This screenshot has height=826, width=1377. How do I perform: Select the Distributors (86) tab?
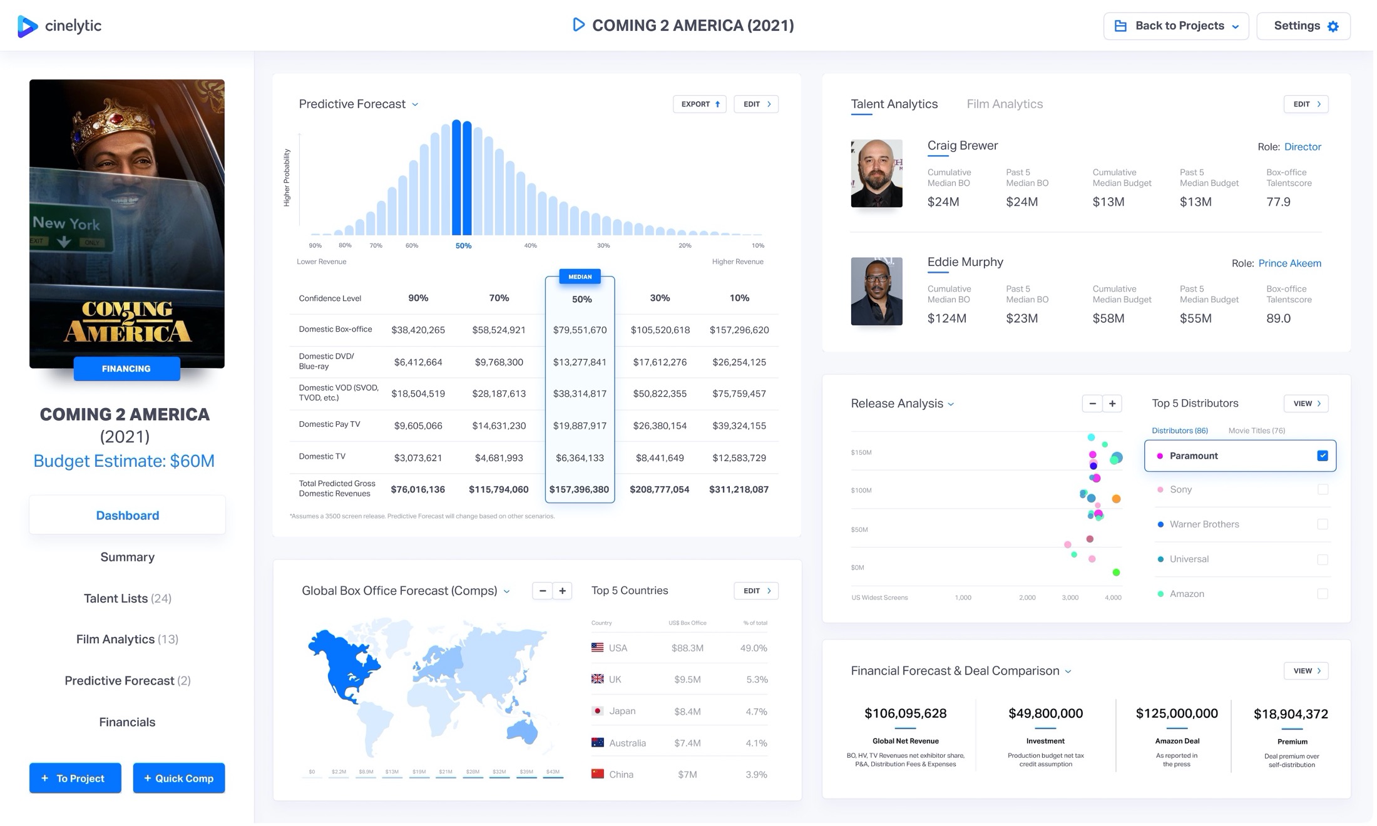pos(1180,431)
